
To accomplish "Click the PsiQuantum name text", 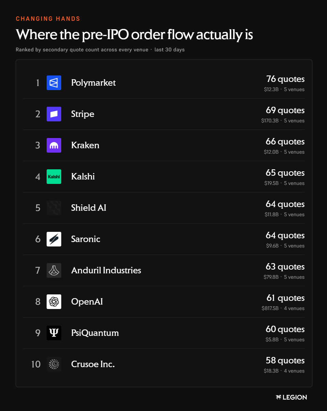I will pyautogui.click(x=95, y=333).
